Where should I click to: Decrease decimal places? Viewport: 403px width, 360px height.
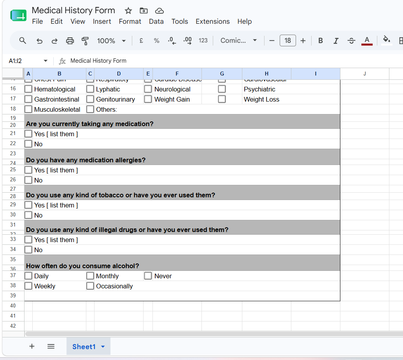(x=172, y=40)
